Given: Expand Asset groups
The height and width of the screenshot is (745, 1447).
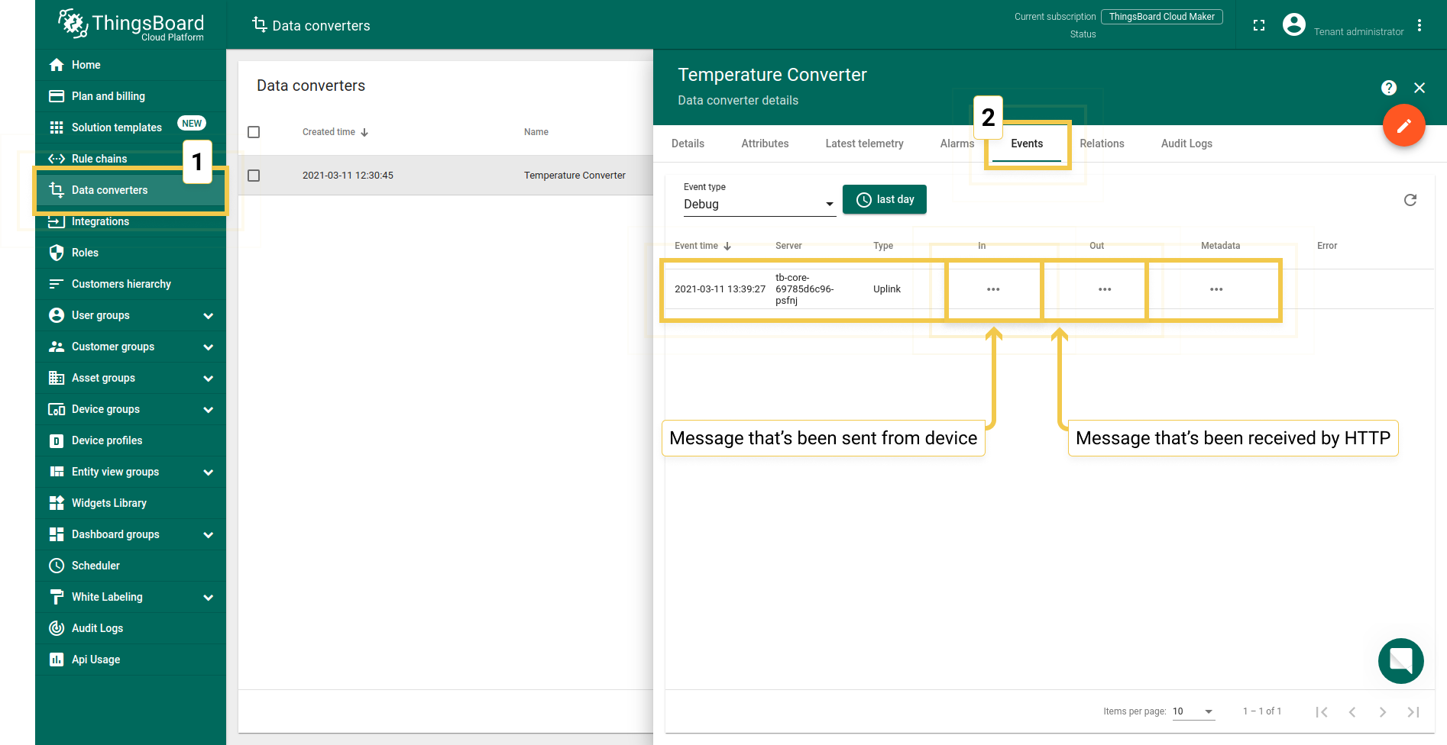Looking at the screenshot, I should [x=208, y=378].
